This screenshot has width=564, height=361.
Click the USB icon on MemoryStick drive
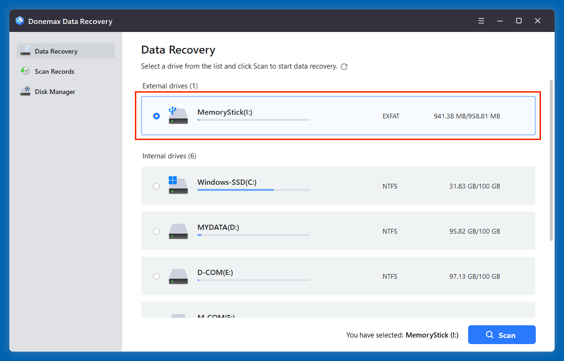(178, 115)
